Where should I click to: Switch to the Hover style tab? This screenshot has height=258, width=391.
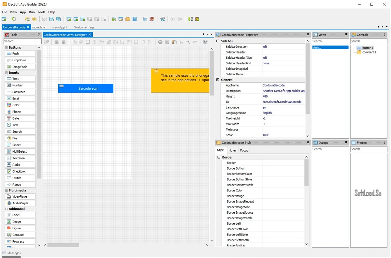233,150
